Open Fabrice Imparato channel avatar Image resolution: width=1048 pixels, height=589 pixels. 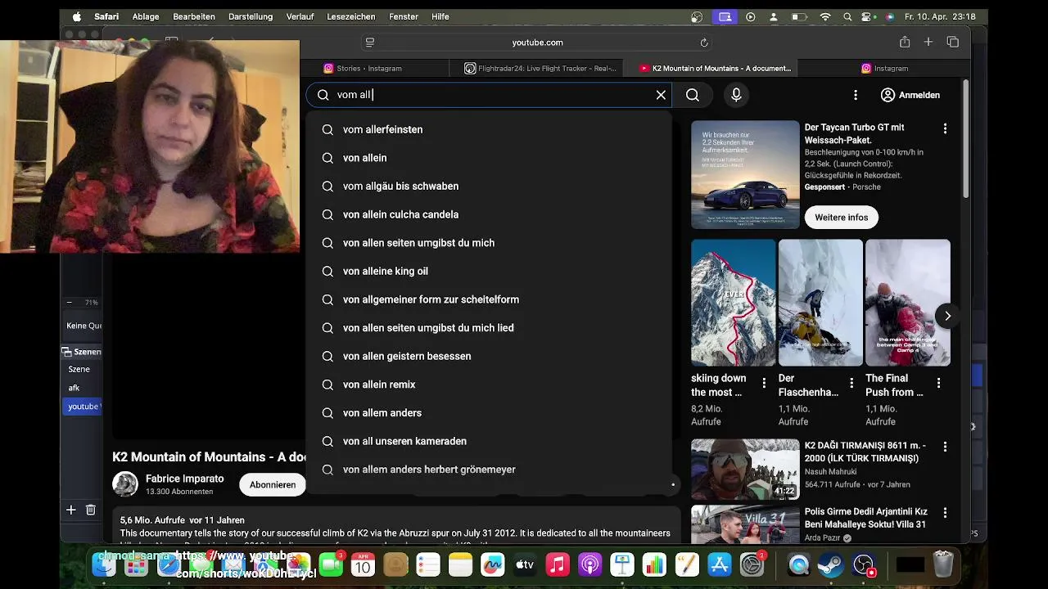click(x=125, y=484)
